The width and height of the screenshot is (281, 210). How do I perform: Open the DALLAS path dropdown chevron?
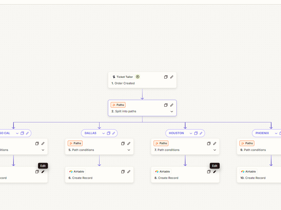pos(103,133)
